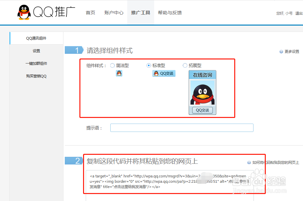Viewport: 303px width, 201px height.
Task: Go to 账户中心
Action: coord(114,12)
